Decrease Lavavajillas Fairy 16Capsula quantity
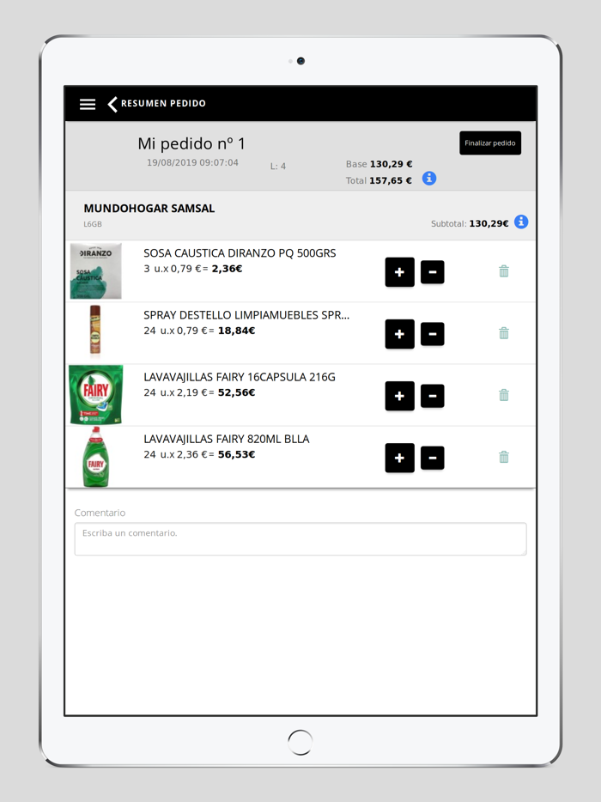The height and width of the screenshot is (802, 601). pos(432,396)
